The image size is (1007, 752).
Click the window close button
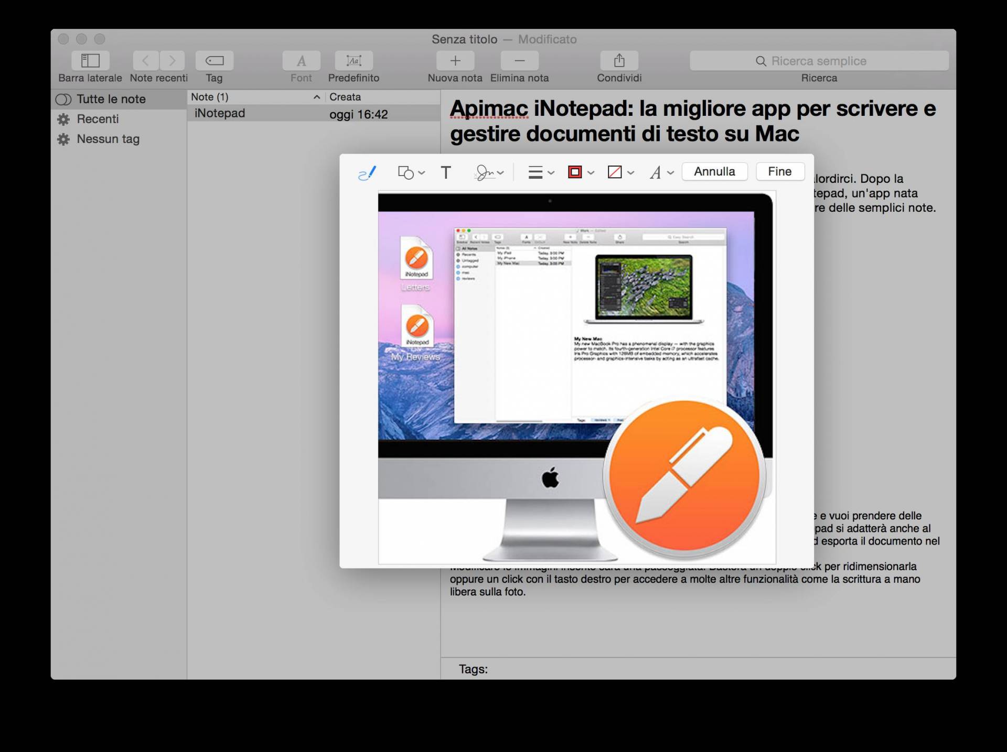tap(63, 39)
